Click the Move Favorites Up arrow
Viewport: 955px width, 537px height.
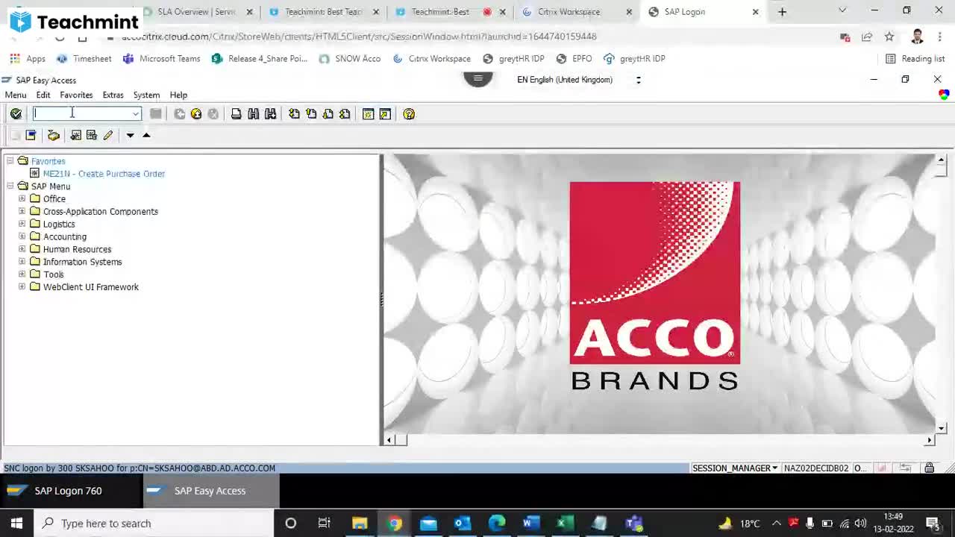pyautogui.click(x=146, y=135)
